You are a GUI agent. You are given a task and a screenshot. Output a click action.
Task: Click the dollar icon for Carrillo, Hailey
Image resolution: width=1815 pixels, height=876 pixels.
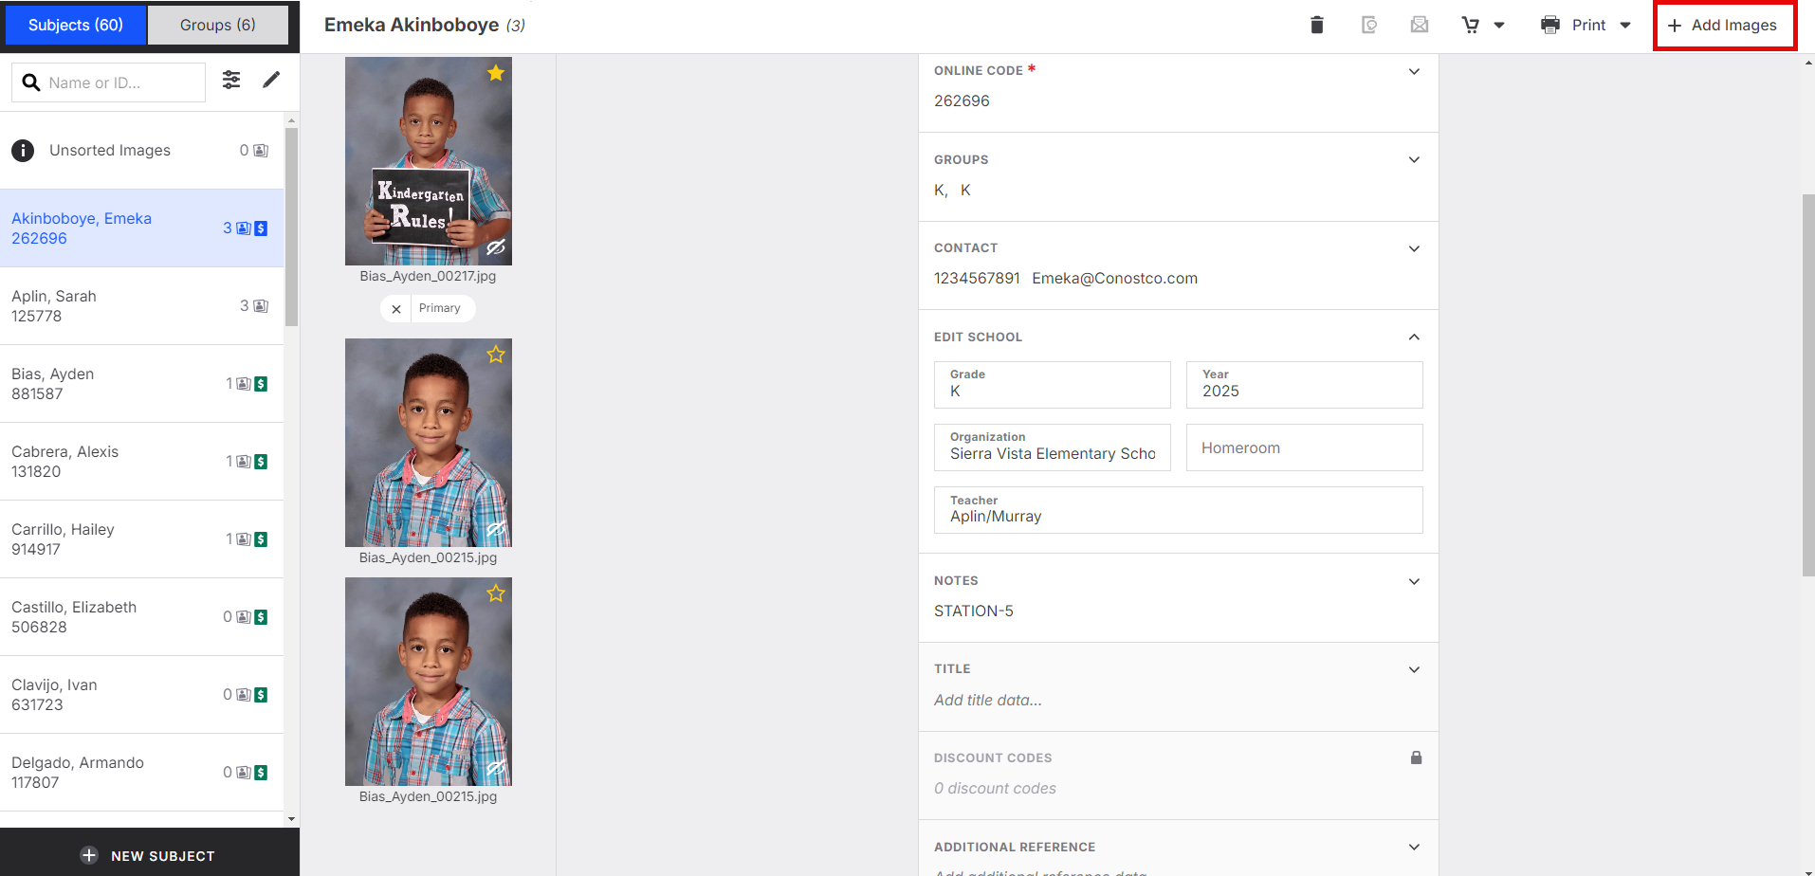(261, 539)
